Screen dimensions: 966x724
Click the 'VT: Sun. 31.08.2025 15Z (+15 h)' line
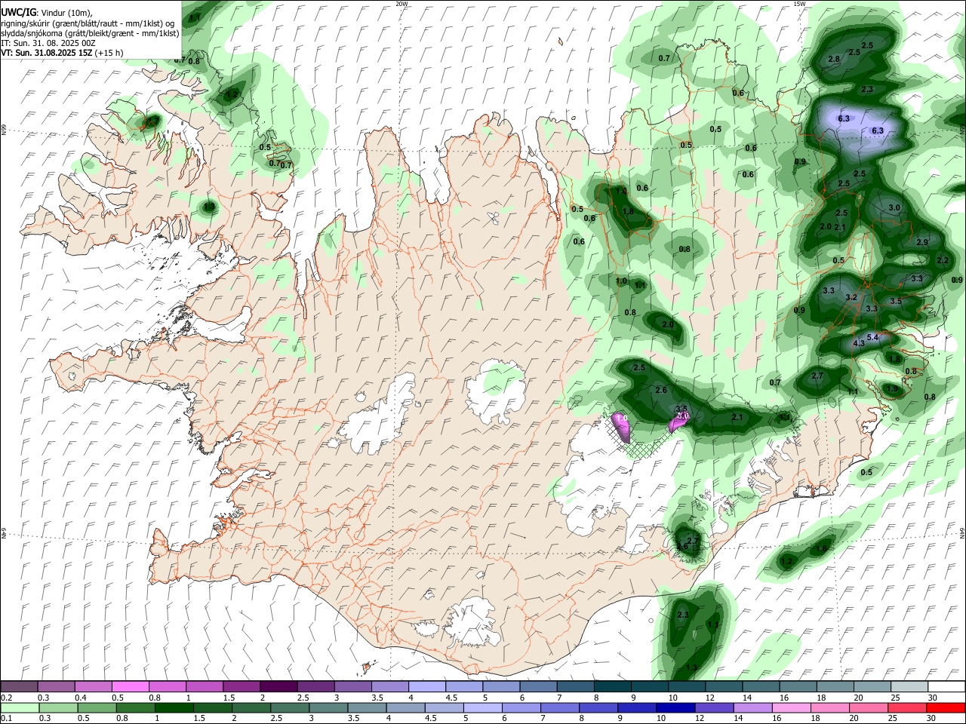click(x=62, y=53)
